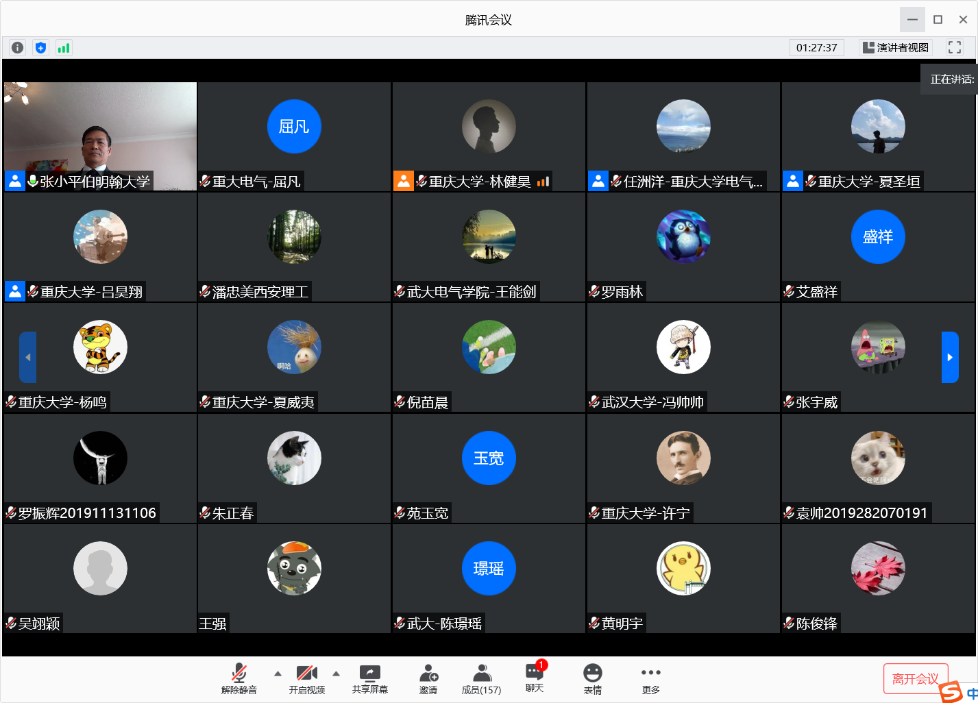Click the meeting timer 01:27:37
The height and width of the screenshot is (703, 978).
click(x=817, y=47)
